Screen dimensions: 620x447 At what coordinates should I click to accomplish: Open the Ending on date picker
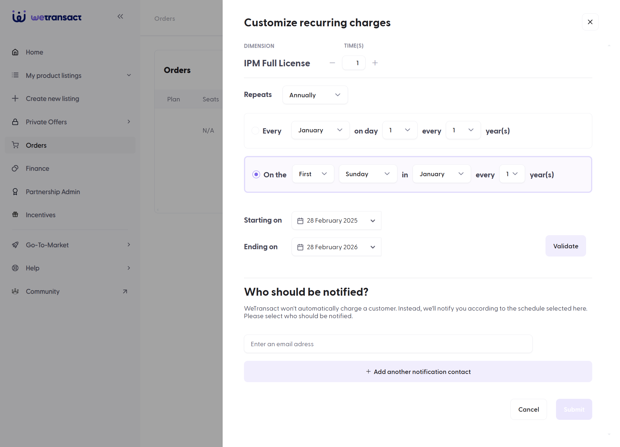point(336,247)
